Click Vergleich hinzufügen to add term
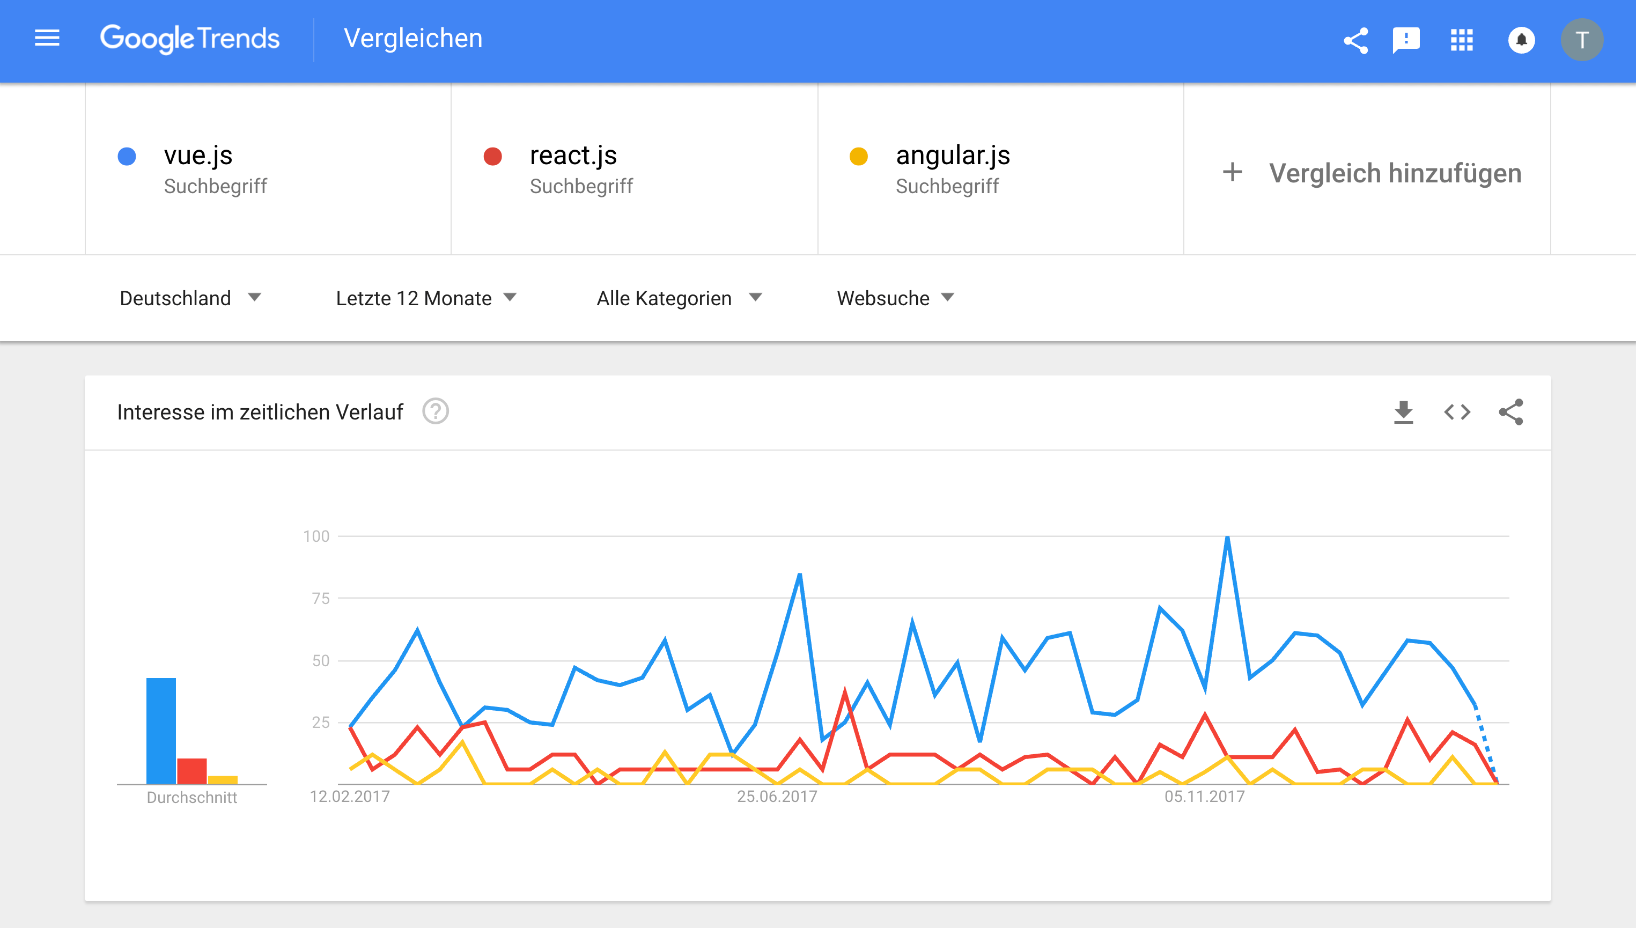Screen dimensions: 1636x928 [x=1372, y=173]
